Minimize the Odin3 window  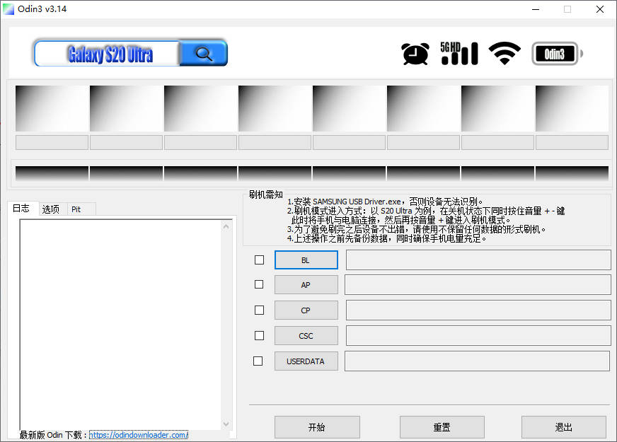coord(536,9)
